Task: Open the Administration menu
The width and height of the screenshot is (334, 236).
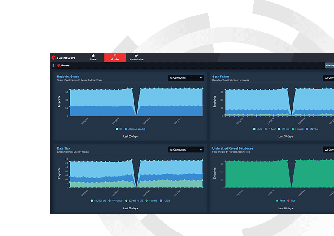Action: click(136, 57)
